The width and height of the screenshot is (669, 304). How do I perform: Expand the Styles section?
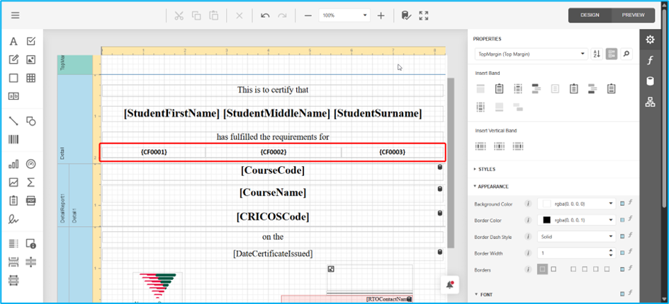pyautogui.click(x=486, y=169)
